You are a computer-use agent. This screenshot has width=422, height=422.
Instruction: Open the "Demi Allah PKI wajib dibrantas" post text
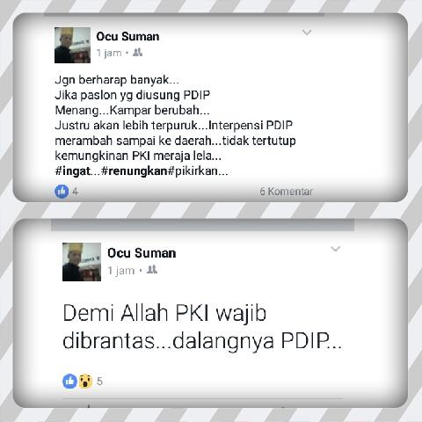coord(202,327)
